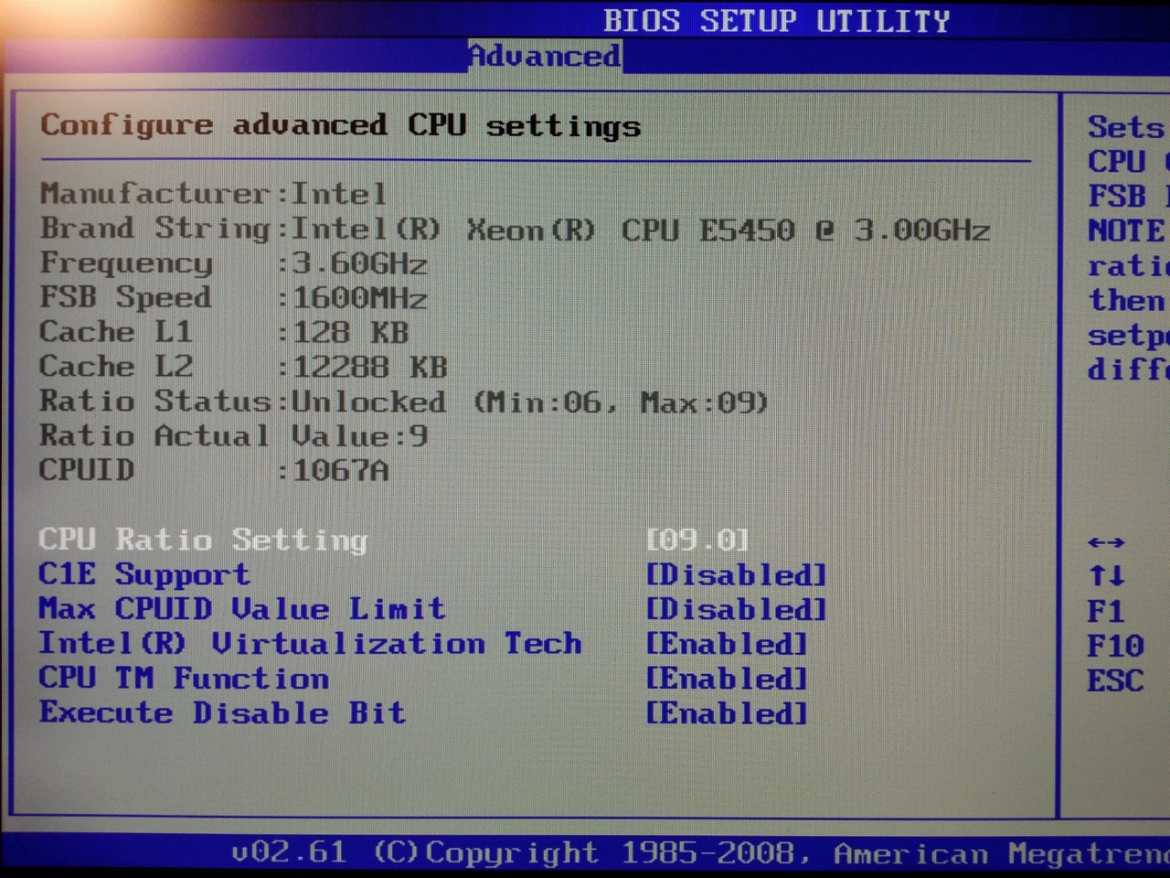Click the F10 save key hint

tap(1115, 646)
